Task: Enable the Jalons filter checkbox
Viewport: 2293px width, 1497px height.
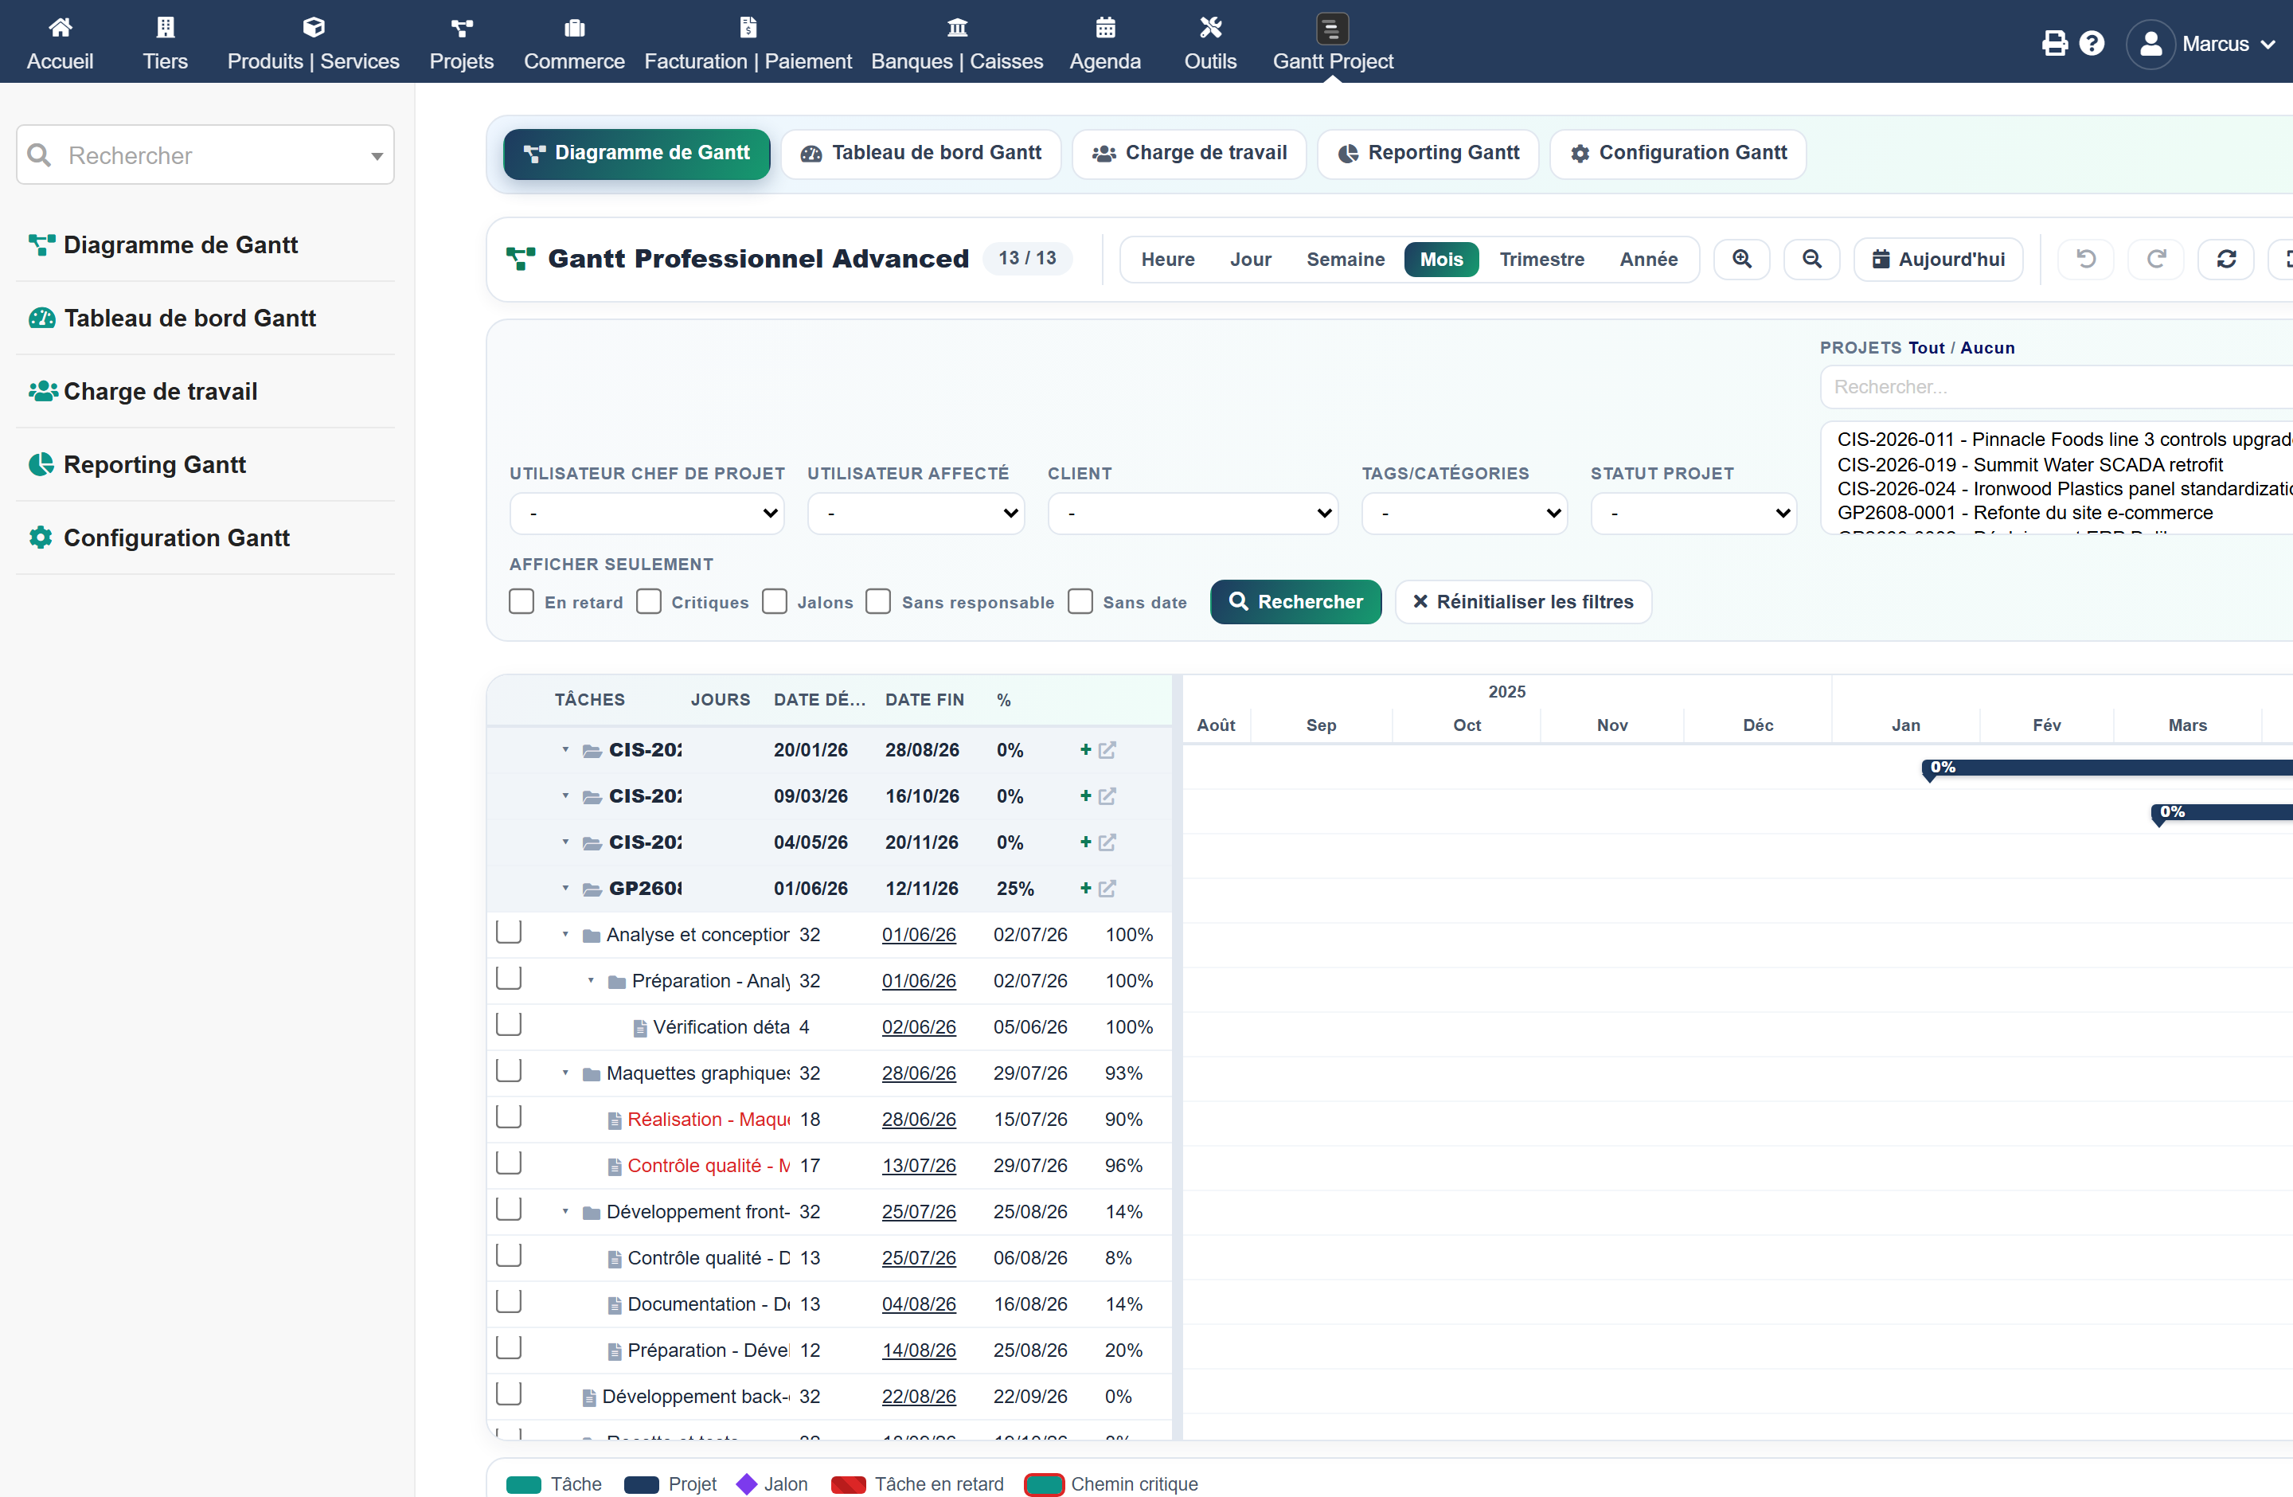Action: coord(775,602)
